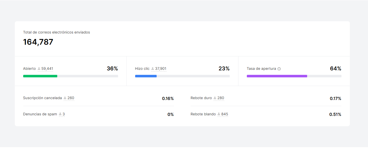
Task: Click the 36% Abierto percentage
Action: click(112, 69)
